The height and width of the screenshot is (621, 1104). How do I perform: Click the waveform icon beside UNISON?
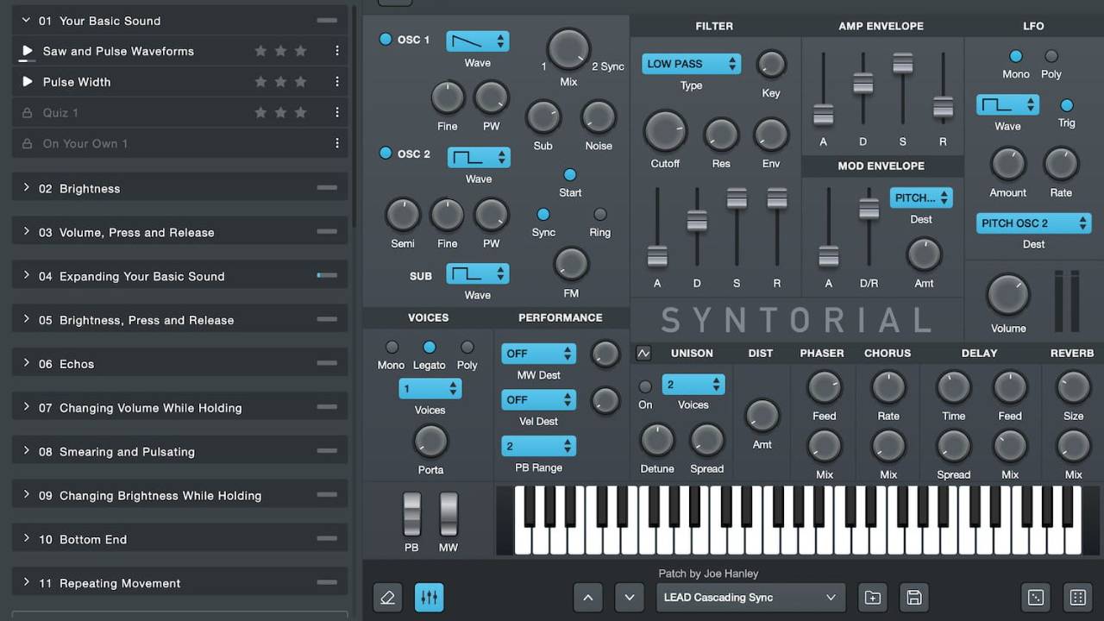(x=643, y=353)
